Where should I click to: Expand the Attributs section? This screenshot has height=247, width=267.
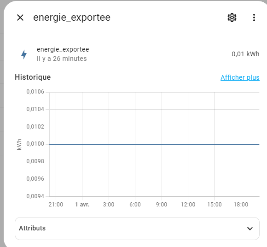137,229
